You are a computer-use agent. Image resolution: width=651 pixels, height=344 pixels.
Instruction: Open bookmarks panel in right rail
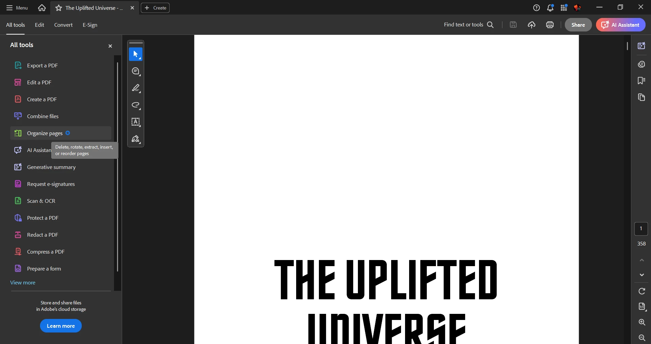click(641, 81)
